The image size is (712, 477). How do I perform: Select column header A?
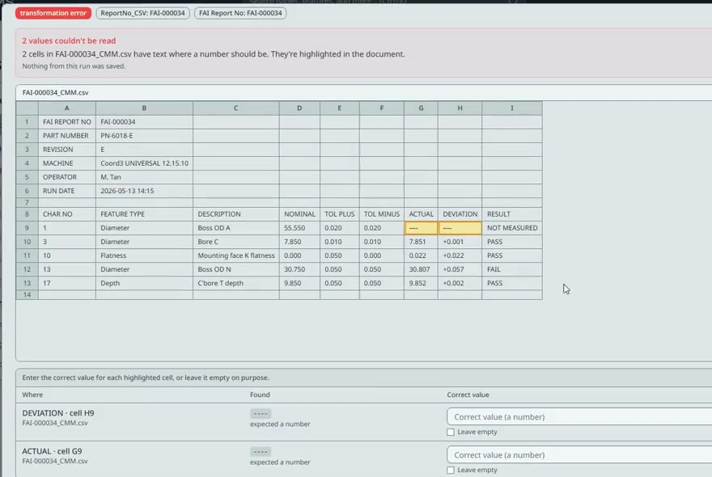click(66, 108)
